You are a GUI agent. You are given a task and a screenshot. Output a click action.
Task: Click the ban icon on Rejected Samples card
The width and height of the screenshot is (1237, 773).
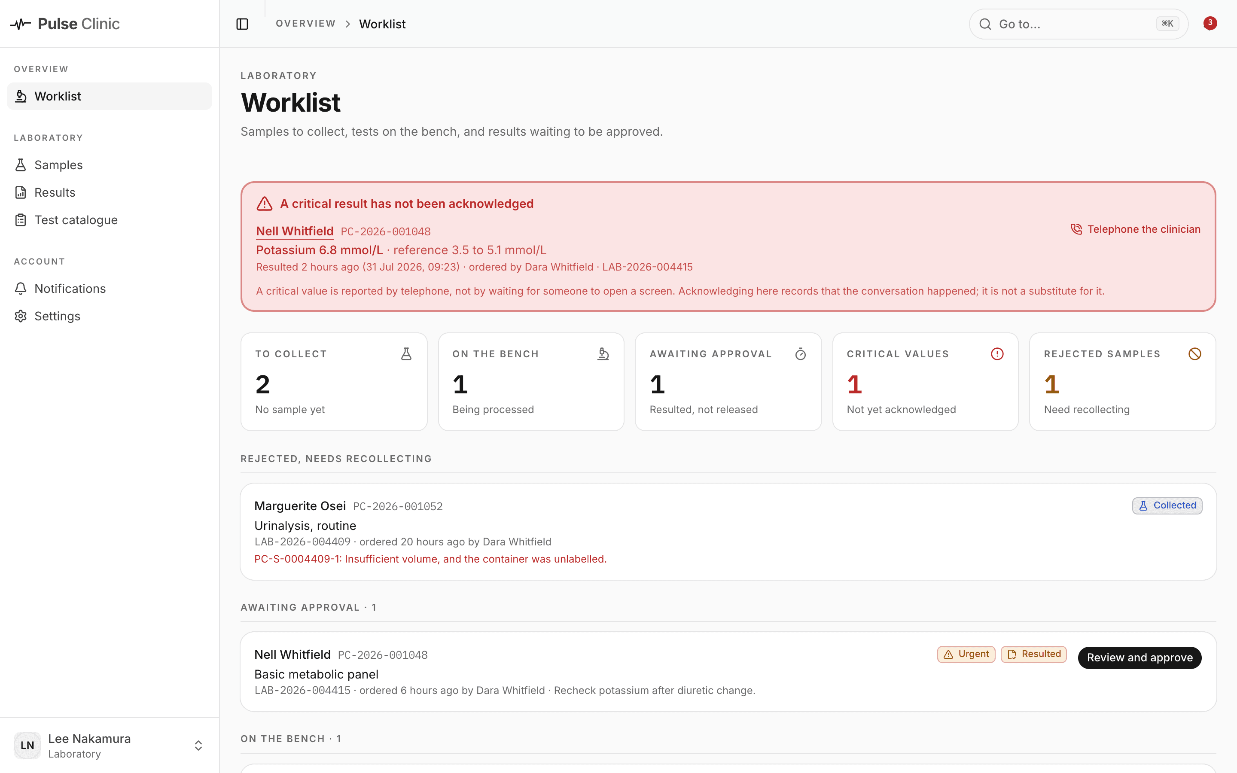click(1194, 354)
